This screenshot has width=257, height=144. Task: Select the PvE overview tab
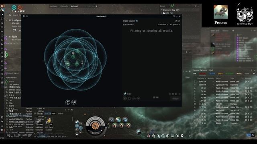coord(194,74)
